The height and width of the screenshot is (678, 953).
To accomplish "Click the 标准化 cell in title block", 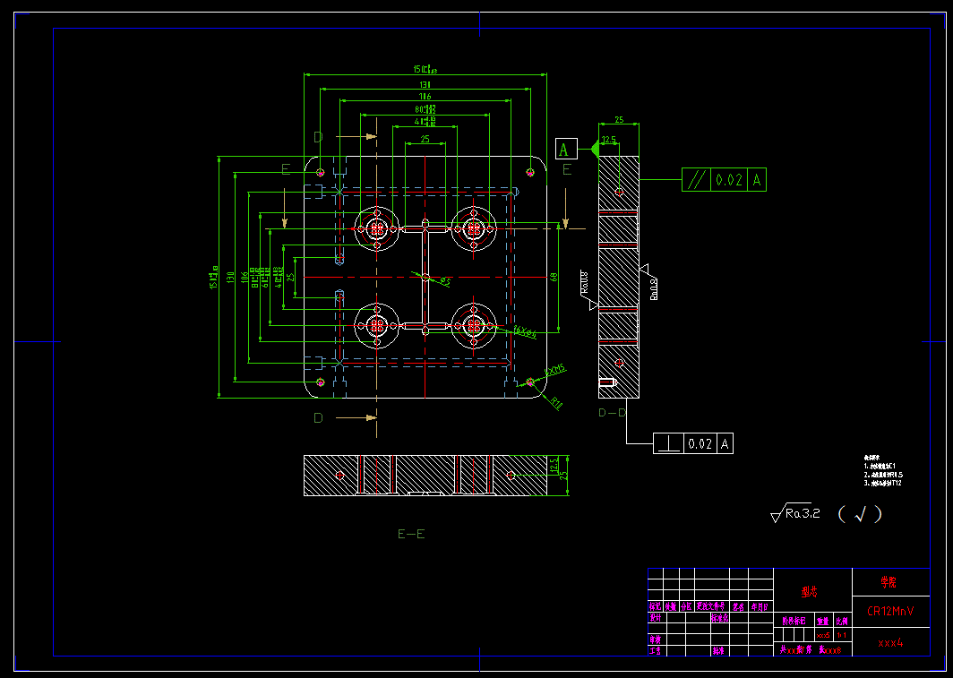I will pos(719,617).
